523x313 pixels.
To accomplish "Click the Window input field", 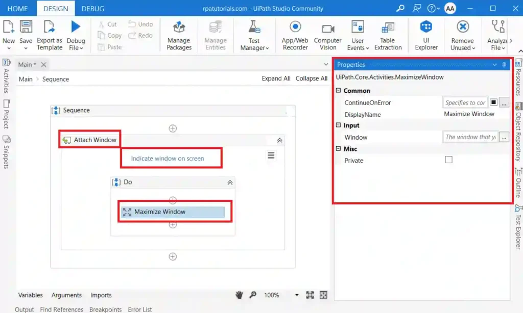I will (x=470, y=137).
